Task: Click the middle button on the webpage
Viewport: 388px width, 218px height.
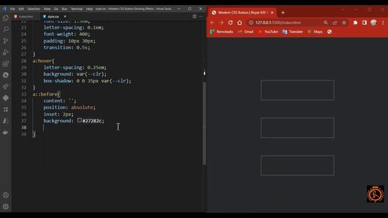Action: [x=298, y=128]
